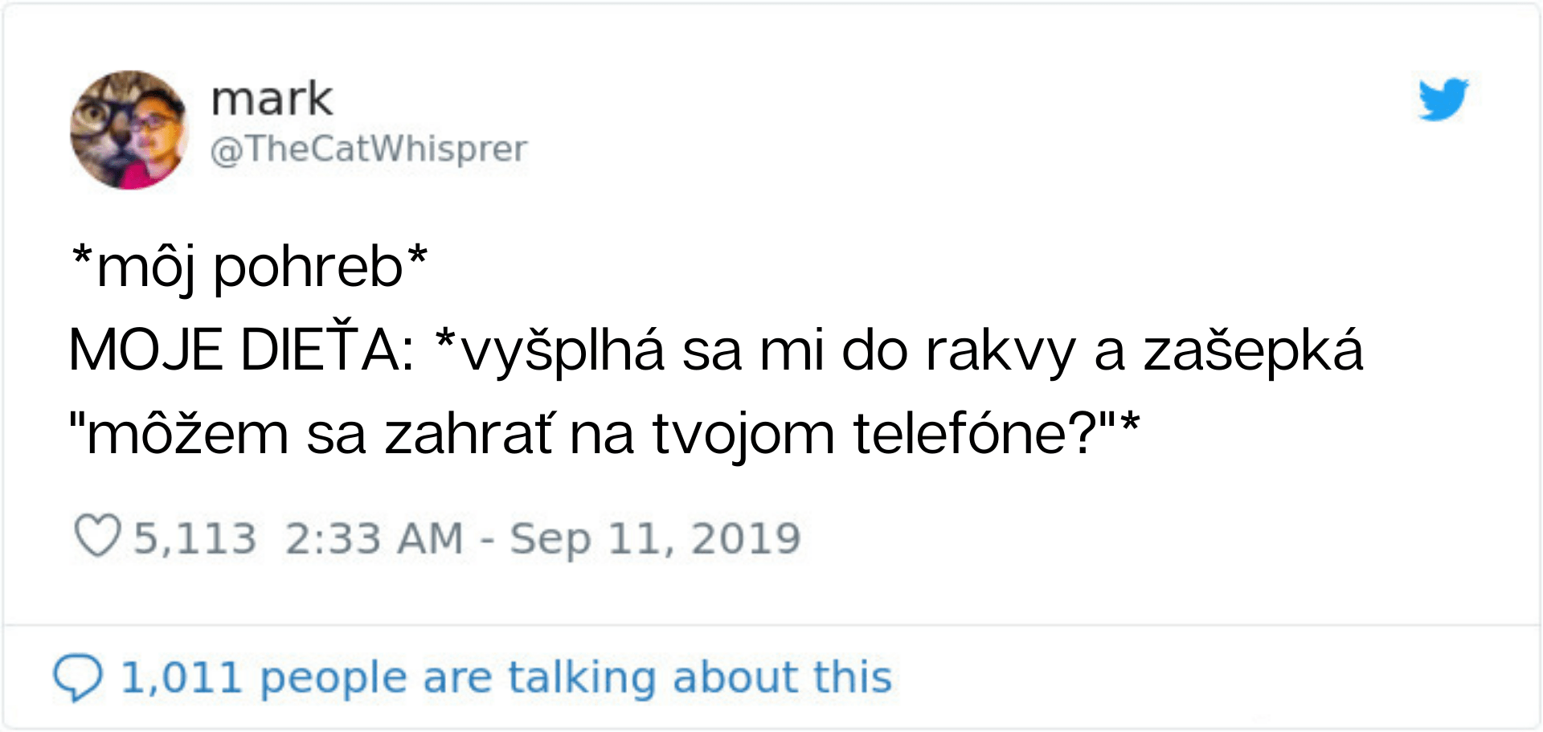1543x732 pixels.
Task: Click the 5,113 likes count
Action: (x=194, y=538)
